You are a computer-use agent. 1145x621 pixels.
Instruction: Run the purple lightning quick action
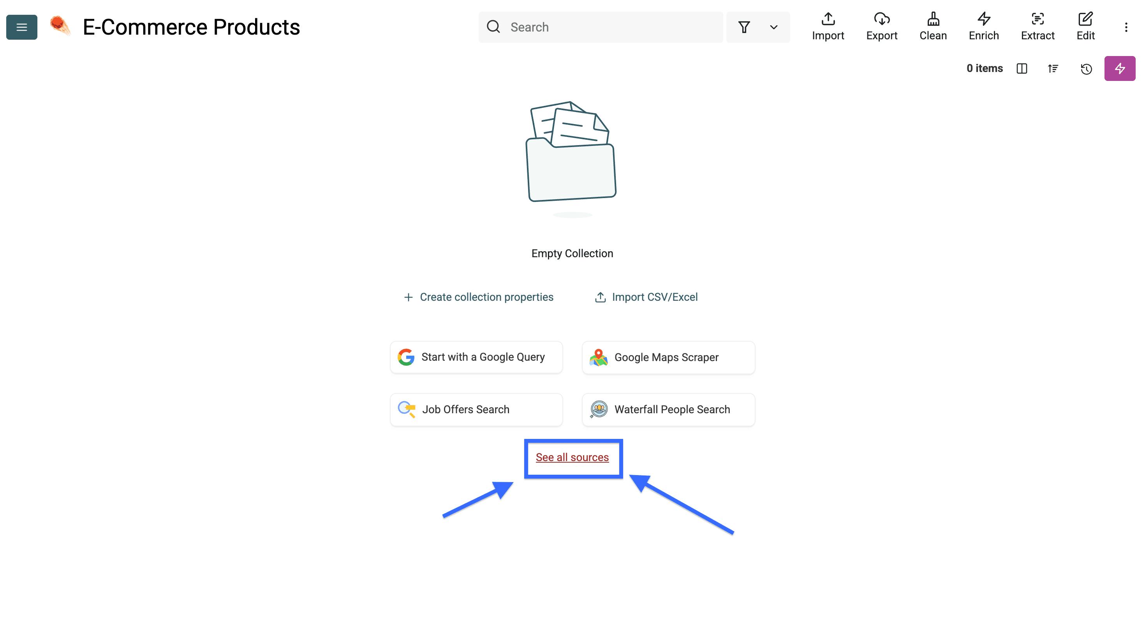point(1120,68)
